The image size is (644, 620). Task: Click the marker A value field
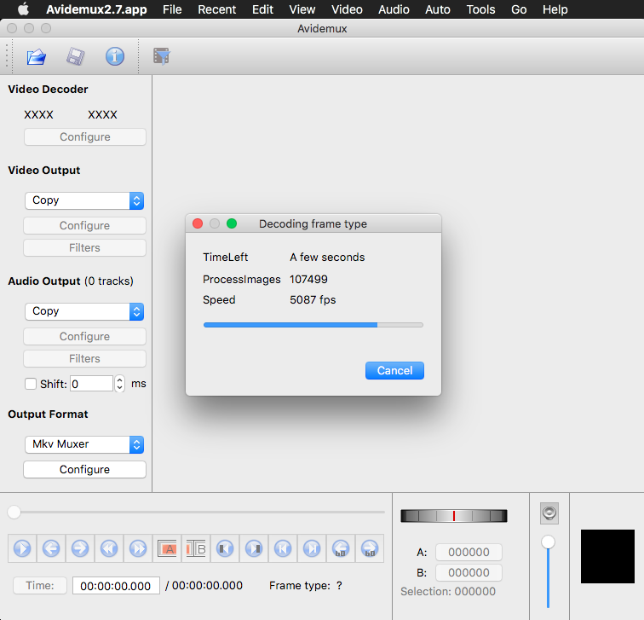point(469,552)
